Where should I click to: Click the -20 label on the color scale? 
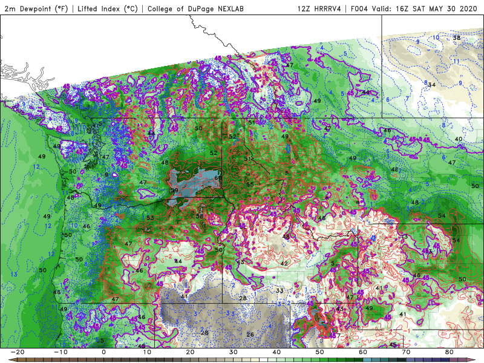(x=18, y=352)
